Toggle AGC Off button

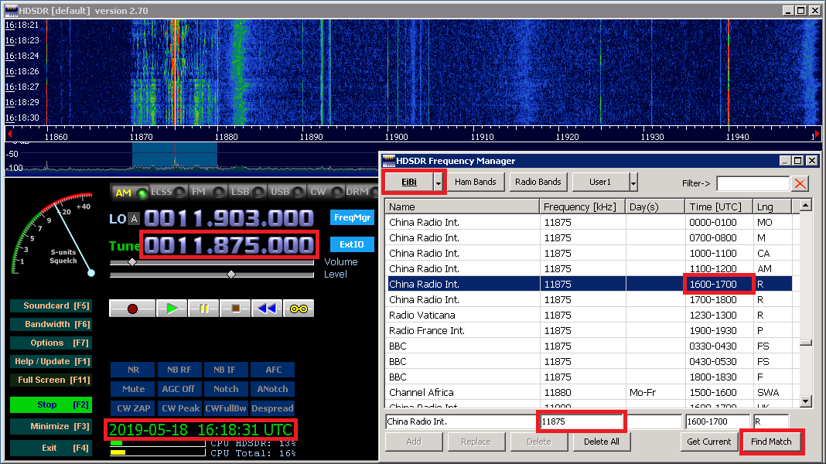179,389
